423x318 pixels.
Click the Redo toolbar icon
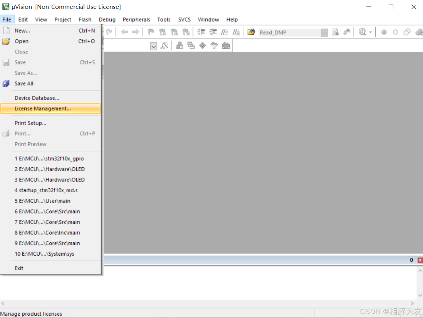click(x=109, y=32)
